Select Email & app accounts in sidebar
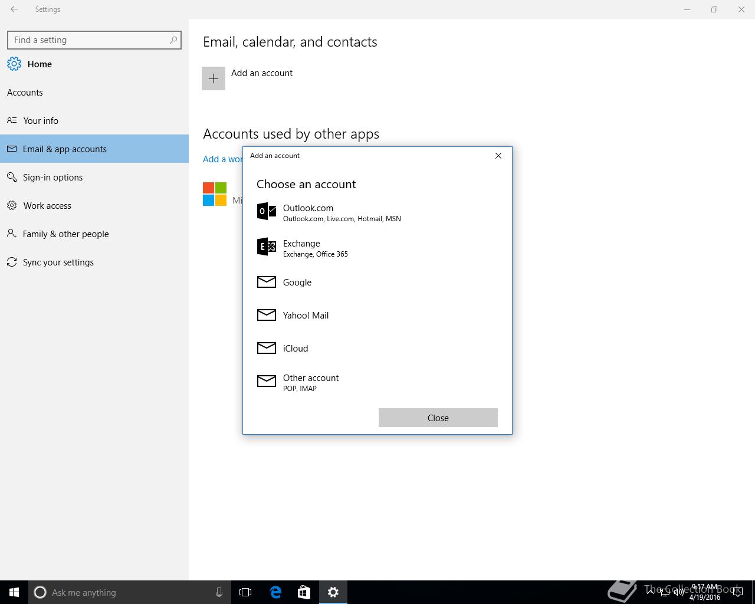The image size is (755, 604). tap(94, 149)
